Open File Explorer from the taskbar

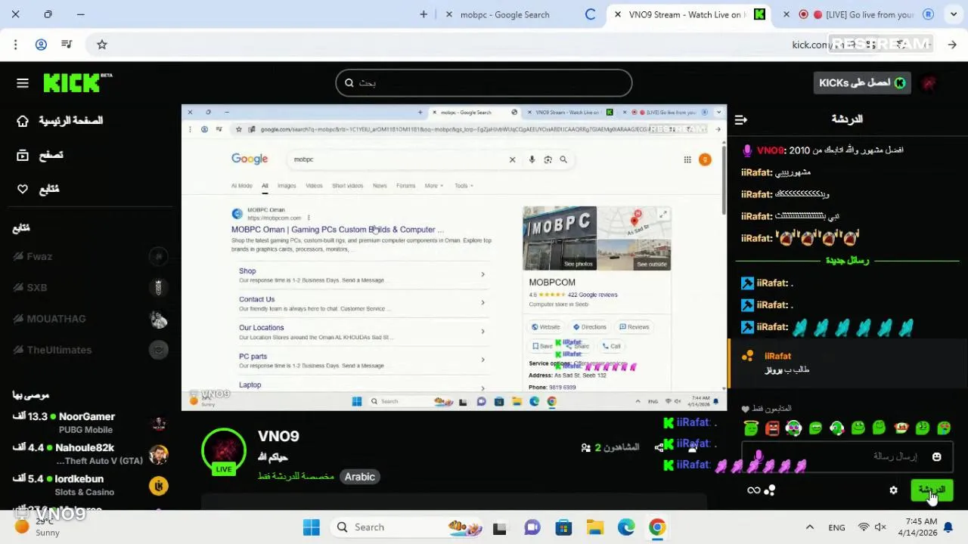(x=595, y=527)
